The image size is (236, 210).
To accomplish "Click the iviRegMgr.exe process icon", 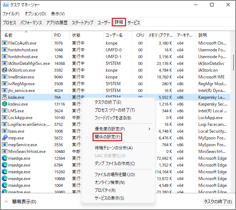I will pyautogui.click(x=5, y=84).
